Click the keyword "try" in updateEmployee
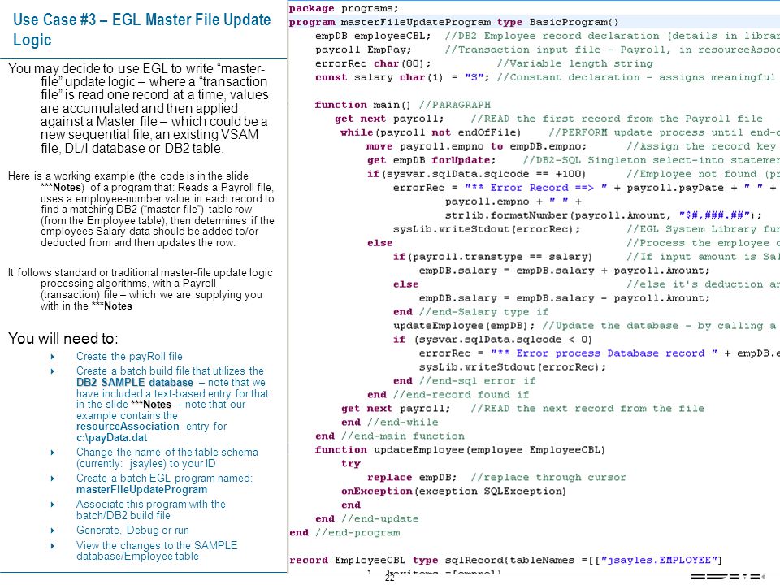Screen dimensions: 780x585 [351, 464]
